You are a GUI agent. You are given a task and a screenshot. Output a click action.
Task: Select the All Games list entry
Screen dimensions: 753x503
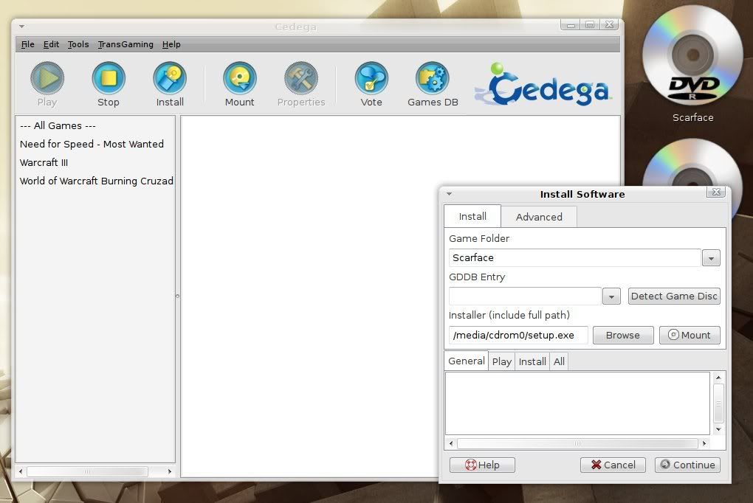click(95, 125)
